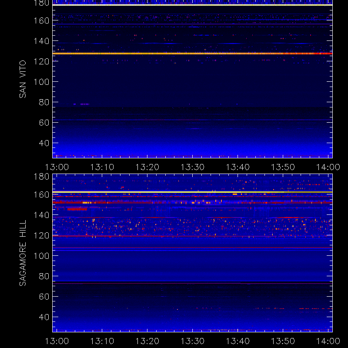The width and height of the screenshot is (348, 348).
Task: Click the SAN VITO axis title
Action: pyautogui.click(x=23, y=79)
